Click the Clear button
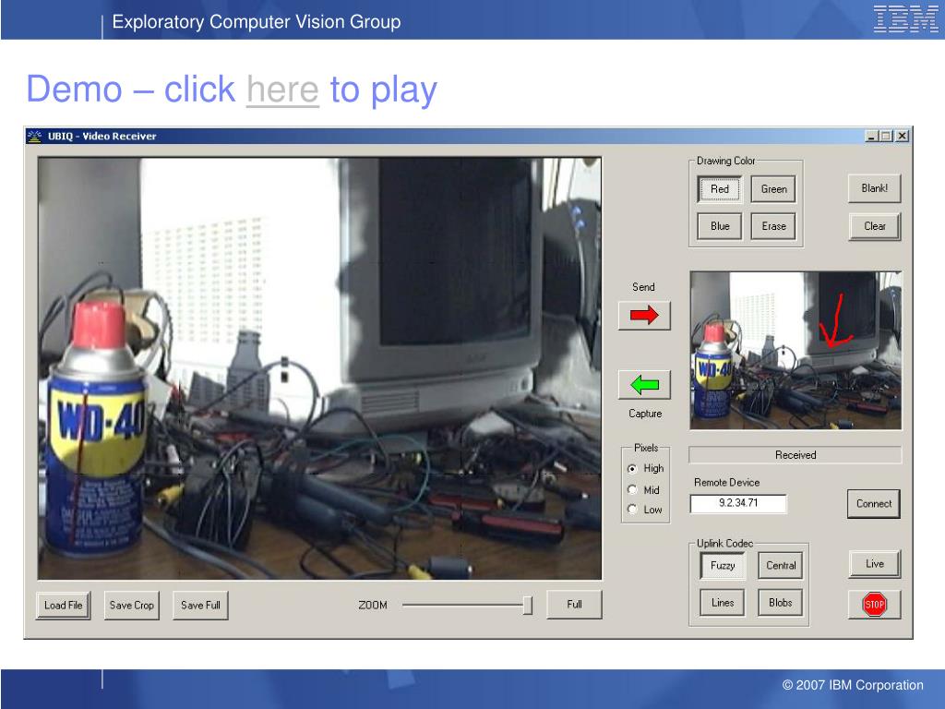The height and width of the screenshot is (709, 945). 875,226
